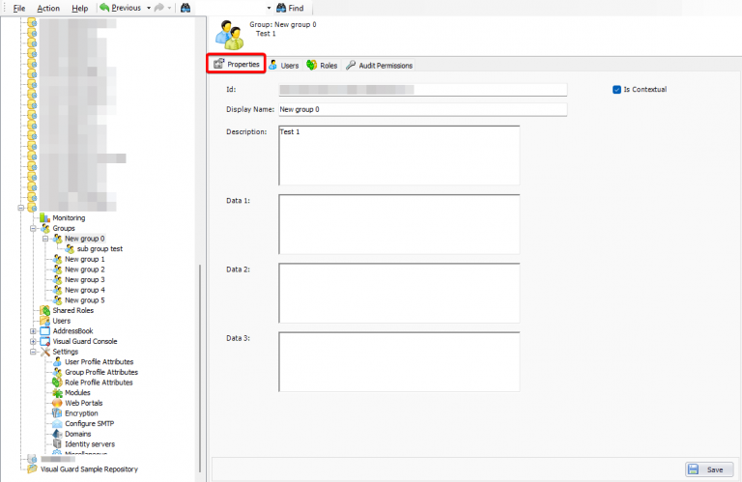This screenshot has height=482, width=742.
Task: Switch to the Roles tab
Action: tap(322, 66)
